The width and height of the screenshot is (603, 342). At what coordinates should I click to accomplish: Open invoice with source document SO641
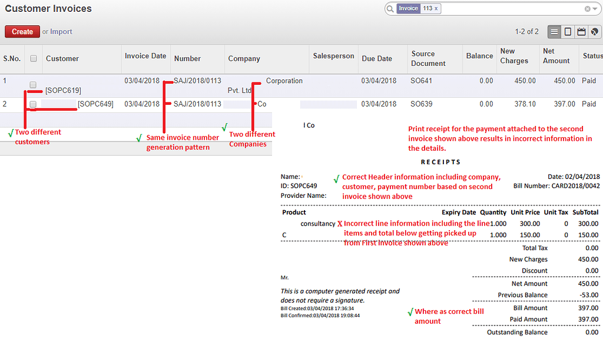point(421,81)
